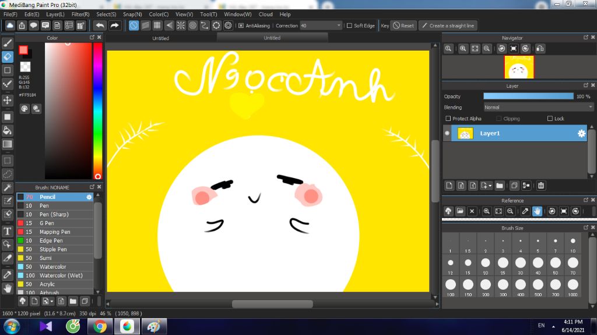Activate eyedropper in Reference panel

[525, 211]
